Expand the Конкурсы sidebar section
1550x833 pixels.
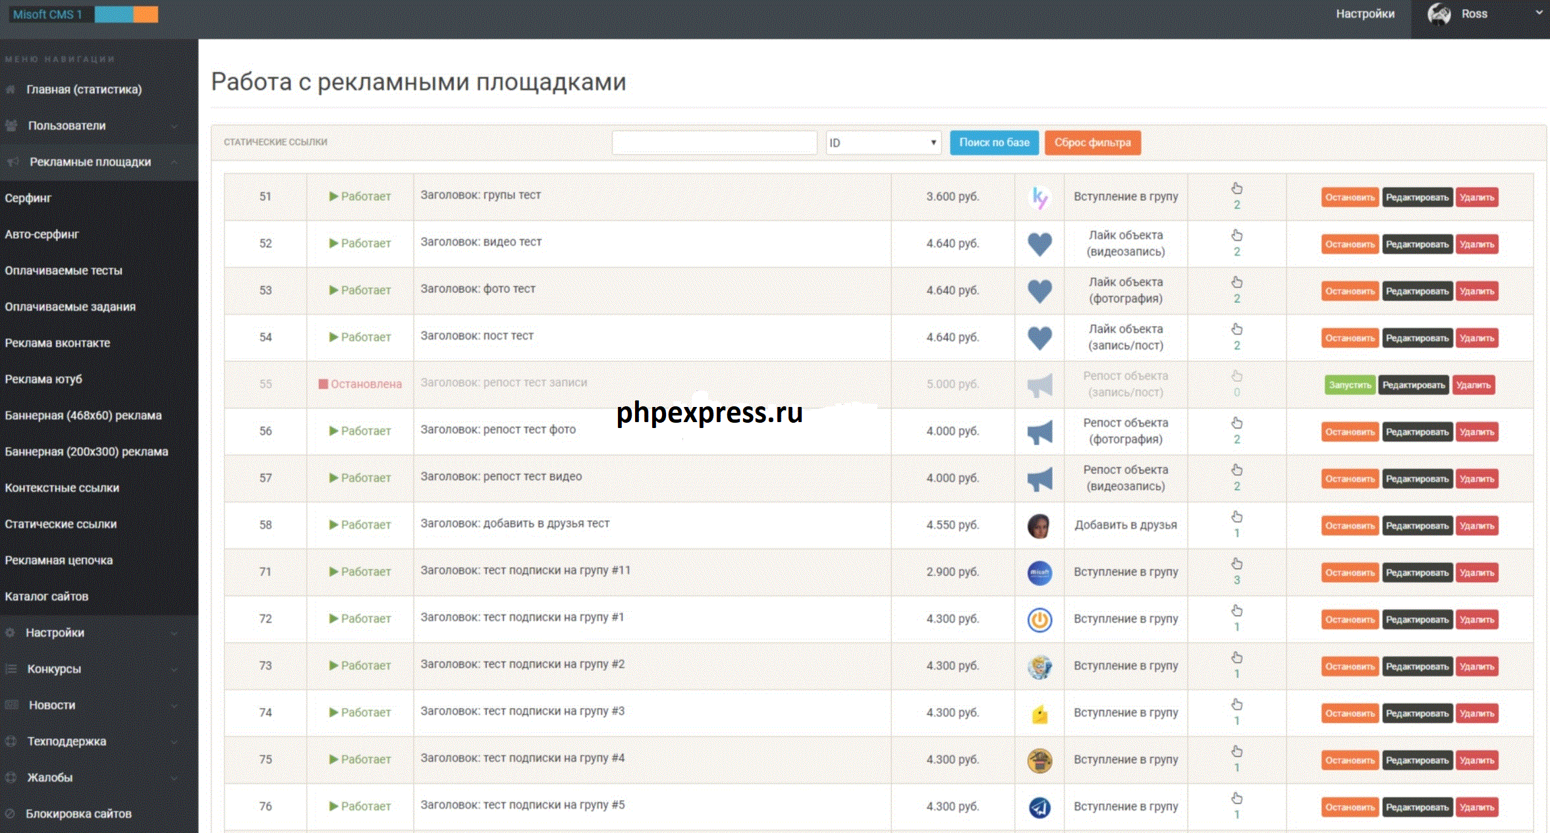click(x=175, y=669)
